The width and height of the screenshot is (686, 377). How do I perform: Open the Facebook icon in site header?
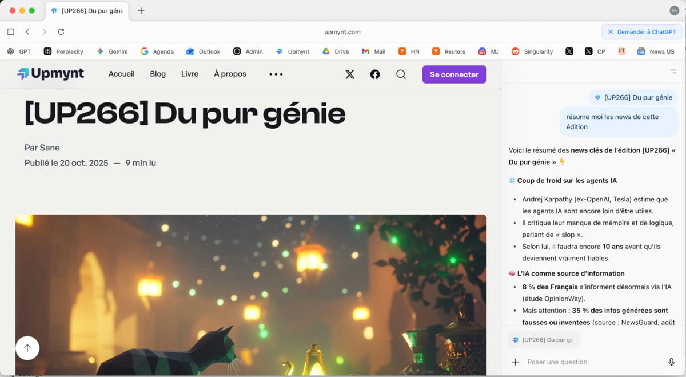(x=375, y=74)
